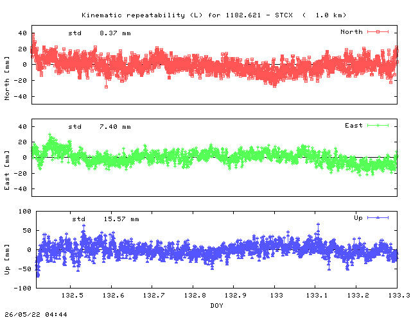This screenshot has width=411, height=318.
Task: Click the '-50' tick label on Up axis
Action: 25,269
